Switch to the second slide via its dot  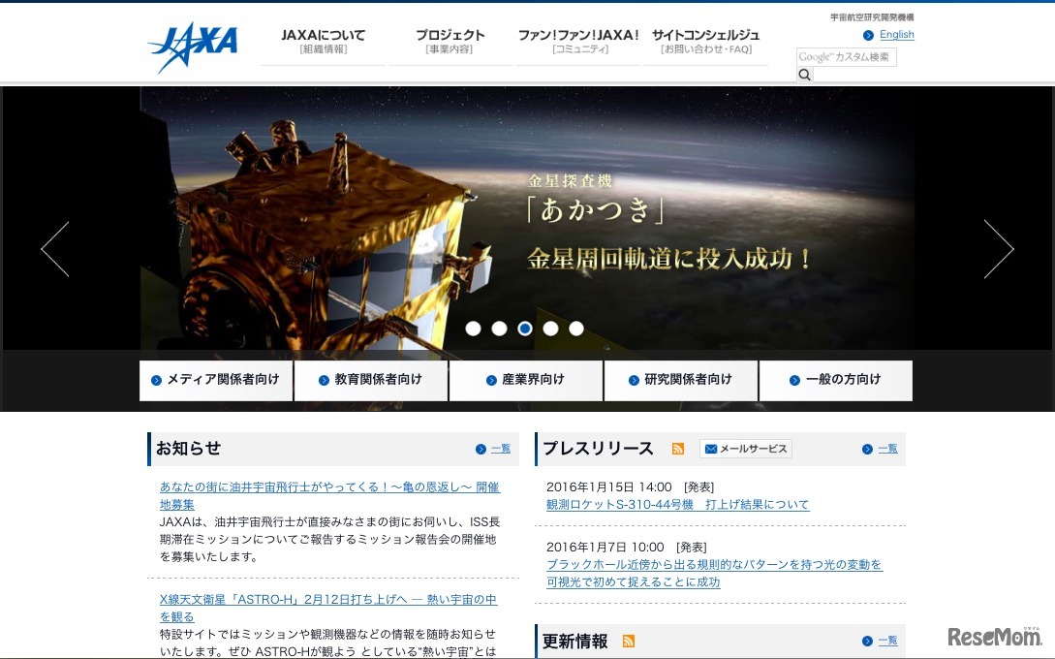(x=499, y=329)
